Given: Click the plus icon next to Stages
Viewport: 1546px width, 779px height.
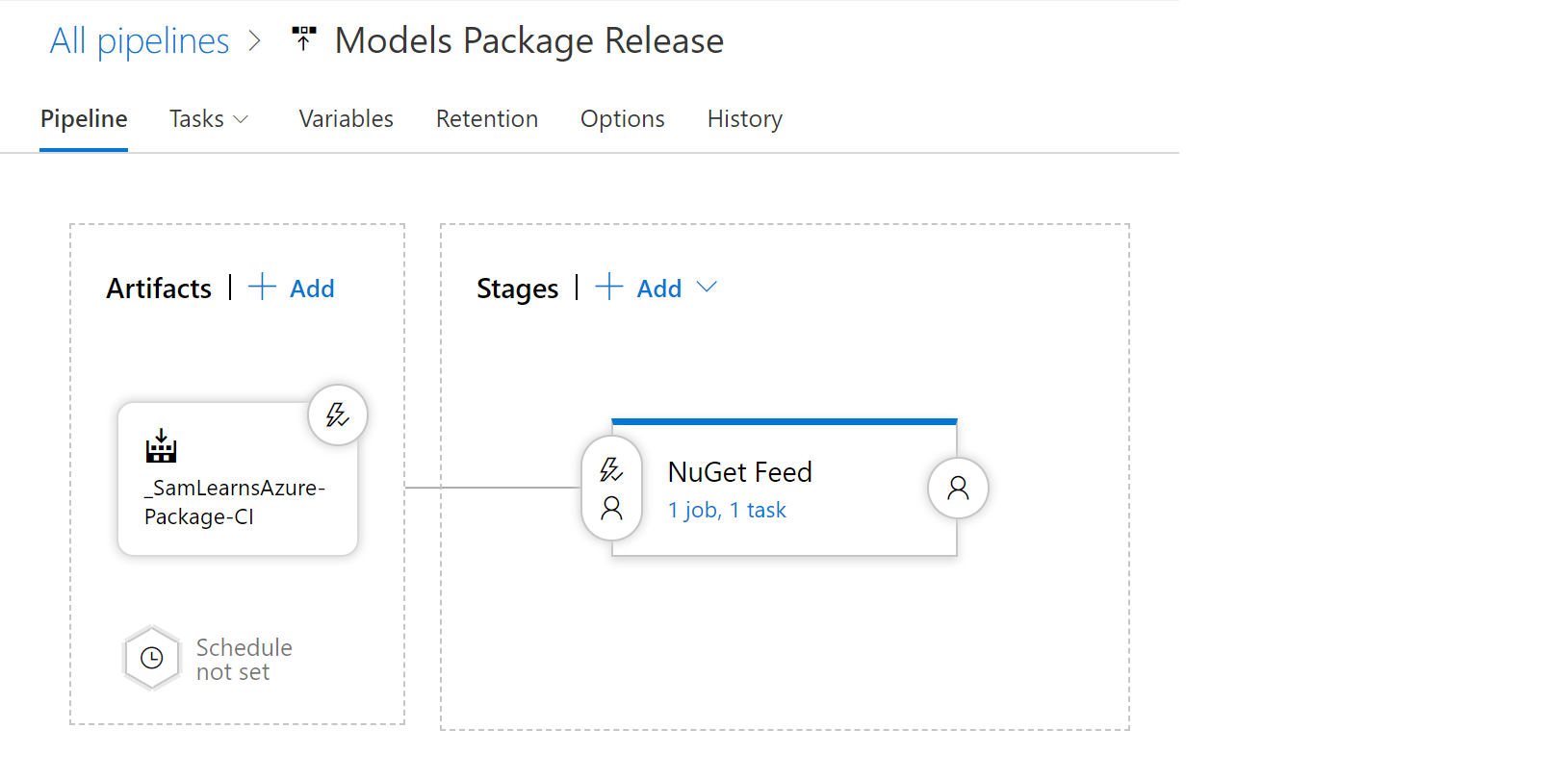Looking at the screenshot, I should [608, 288].
